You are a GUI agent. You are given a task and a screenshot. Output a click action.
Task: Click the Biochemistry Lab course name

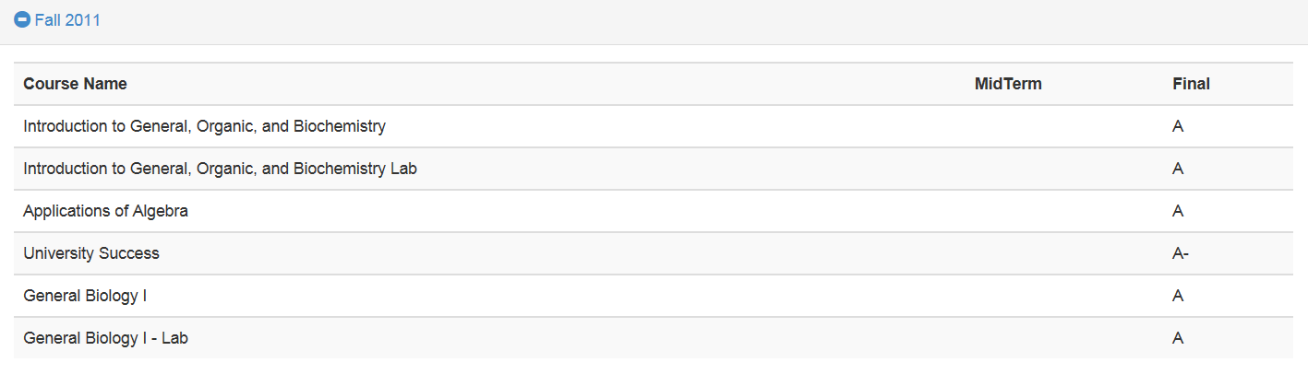click(x=220, y=169)
